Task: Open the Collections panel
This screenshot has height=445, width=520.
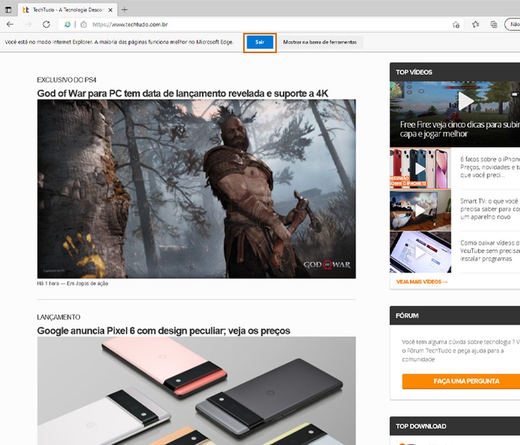Action: [x=493, y=24]
